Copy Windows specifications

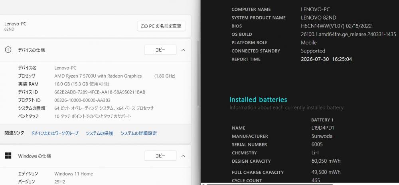click(x=160, y=156)
